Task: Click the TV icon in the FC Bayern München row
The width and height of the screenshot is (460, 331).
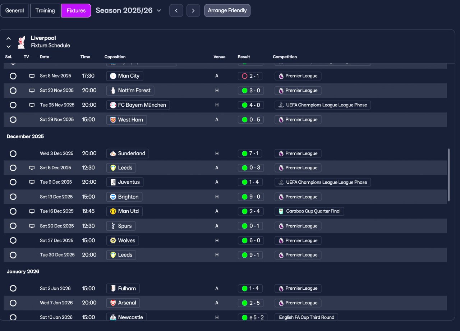Action: [32, 105]
